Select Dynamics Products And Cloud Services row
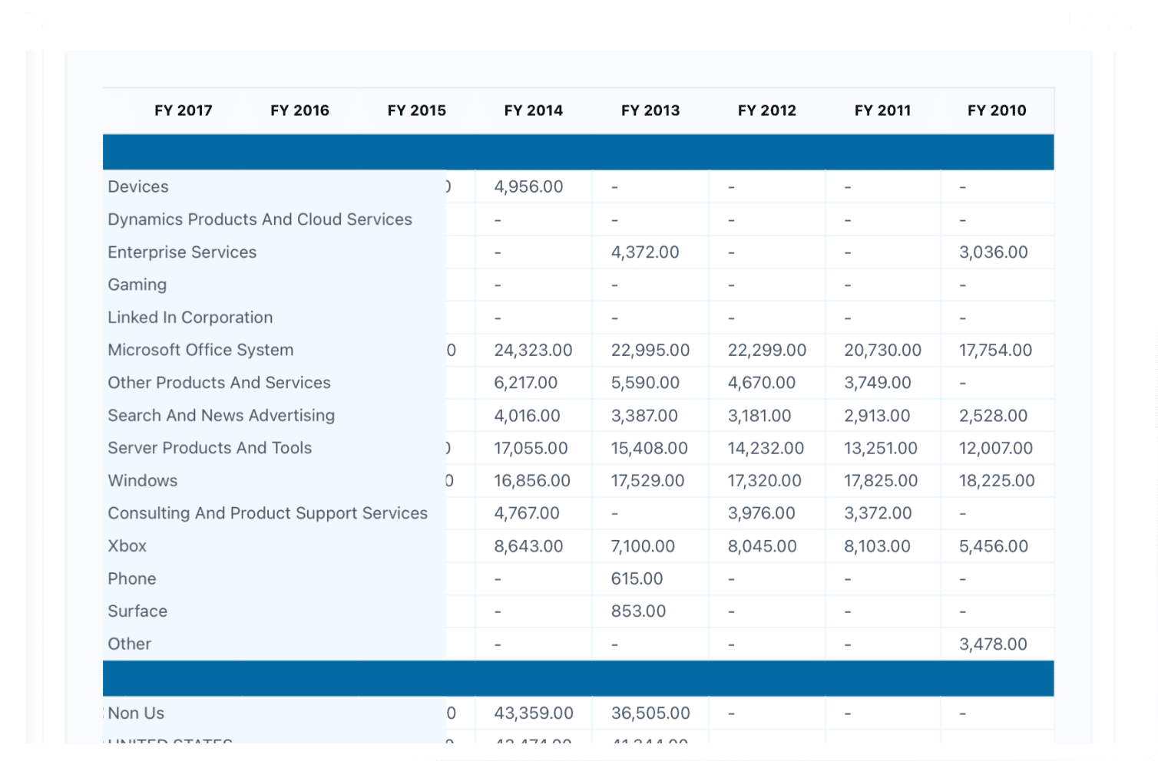This screenshot has height=761, width=1158. (260, 219)
